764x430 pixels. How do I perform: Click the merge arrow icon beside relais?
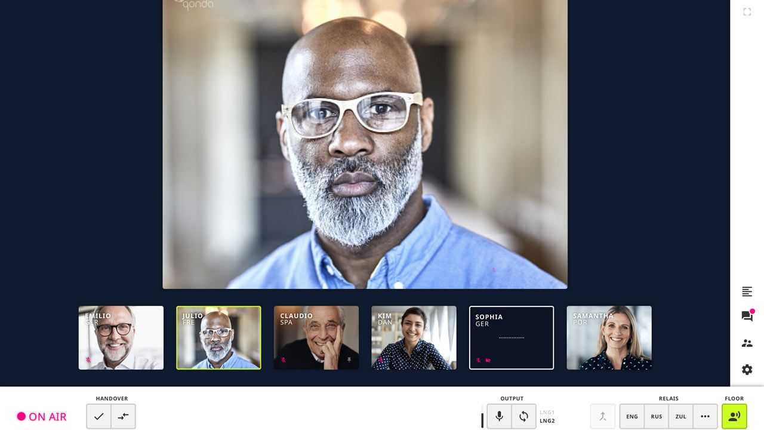(x=602, y=416)
